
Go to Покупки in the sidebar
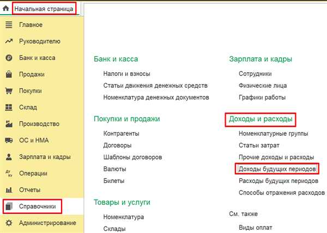(30, 91)
